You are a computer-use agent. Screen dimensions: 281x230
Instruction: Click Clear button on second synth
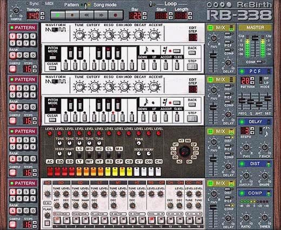(x=52, y=120)
